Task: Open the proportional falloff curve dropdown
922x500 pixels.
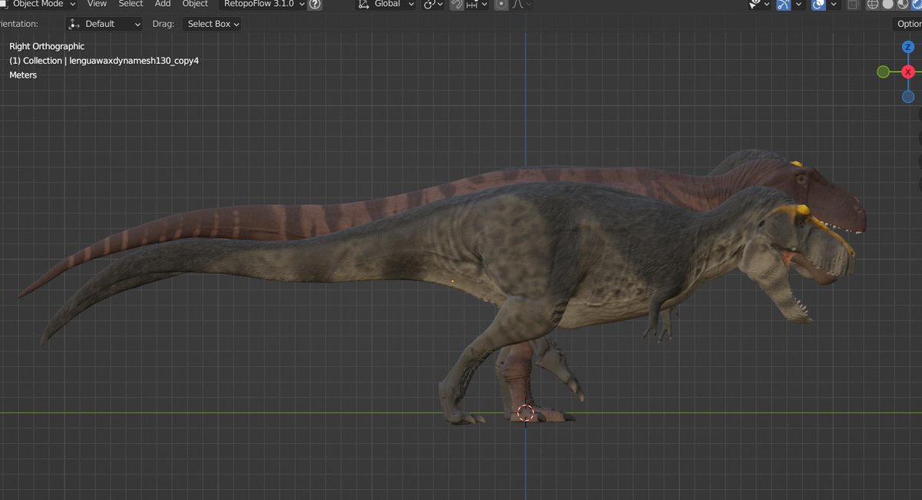Action: 522,4
